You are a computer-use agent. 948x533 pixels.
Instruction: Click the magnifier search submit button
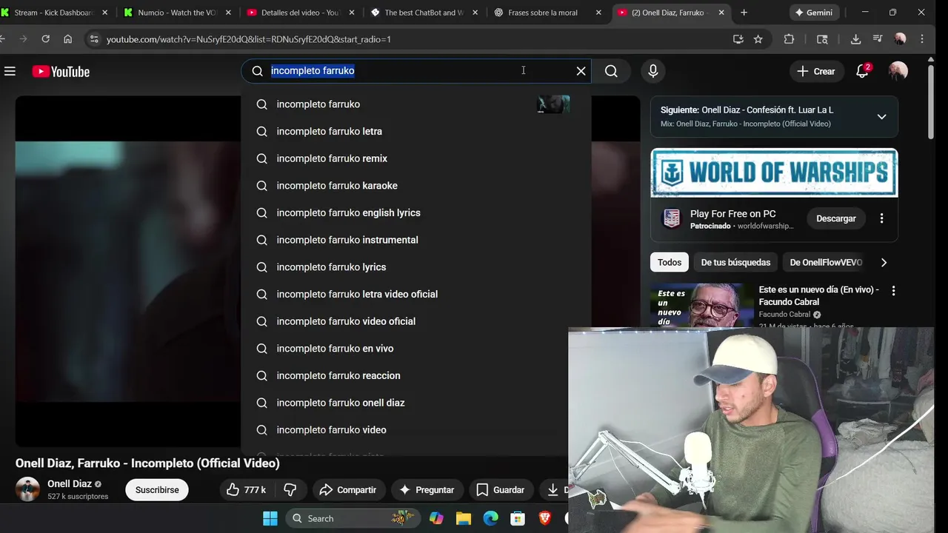(611, 71)
